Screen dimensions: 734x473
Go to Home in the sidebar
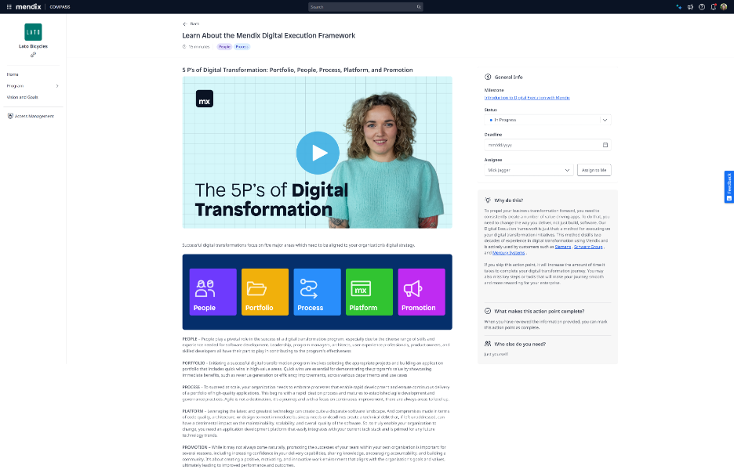(x=13, y=74)
